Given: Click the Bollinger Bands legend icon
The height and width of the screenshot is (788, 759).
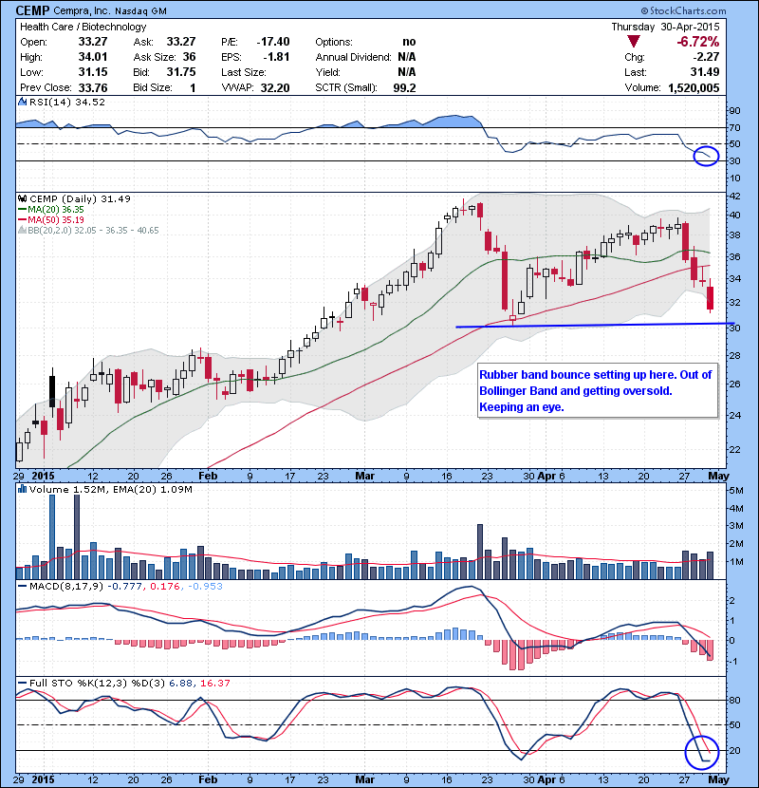Looking at the screenshot, I should (22, 230).
